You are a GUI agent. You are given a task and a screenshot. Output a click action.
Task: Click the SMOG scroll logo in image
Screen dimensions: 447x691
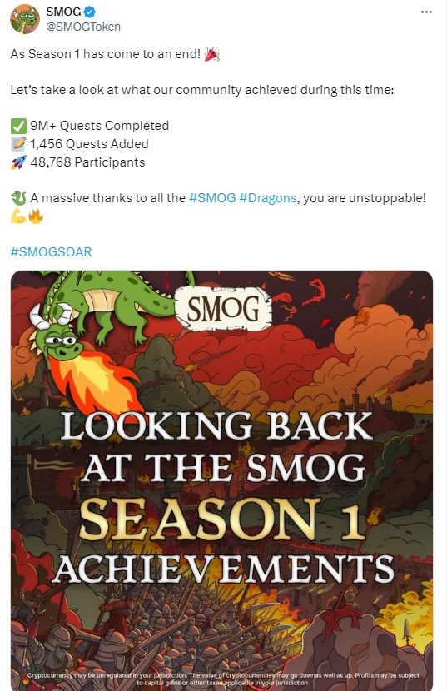223,309
